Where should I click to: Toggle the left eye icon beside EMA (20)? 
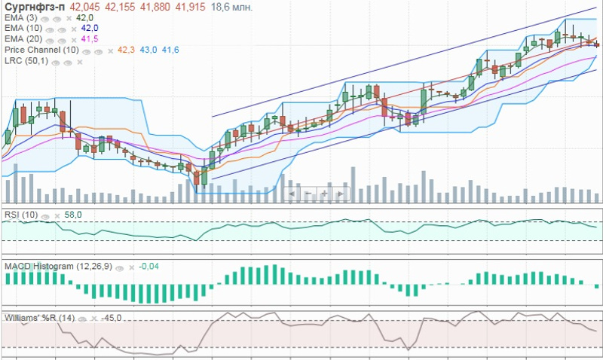(50, 41)
